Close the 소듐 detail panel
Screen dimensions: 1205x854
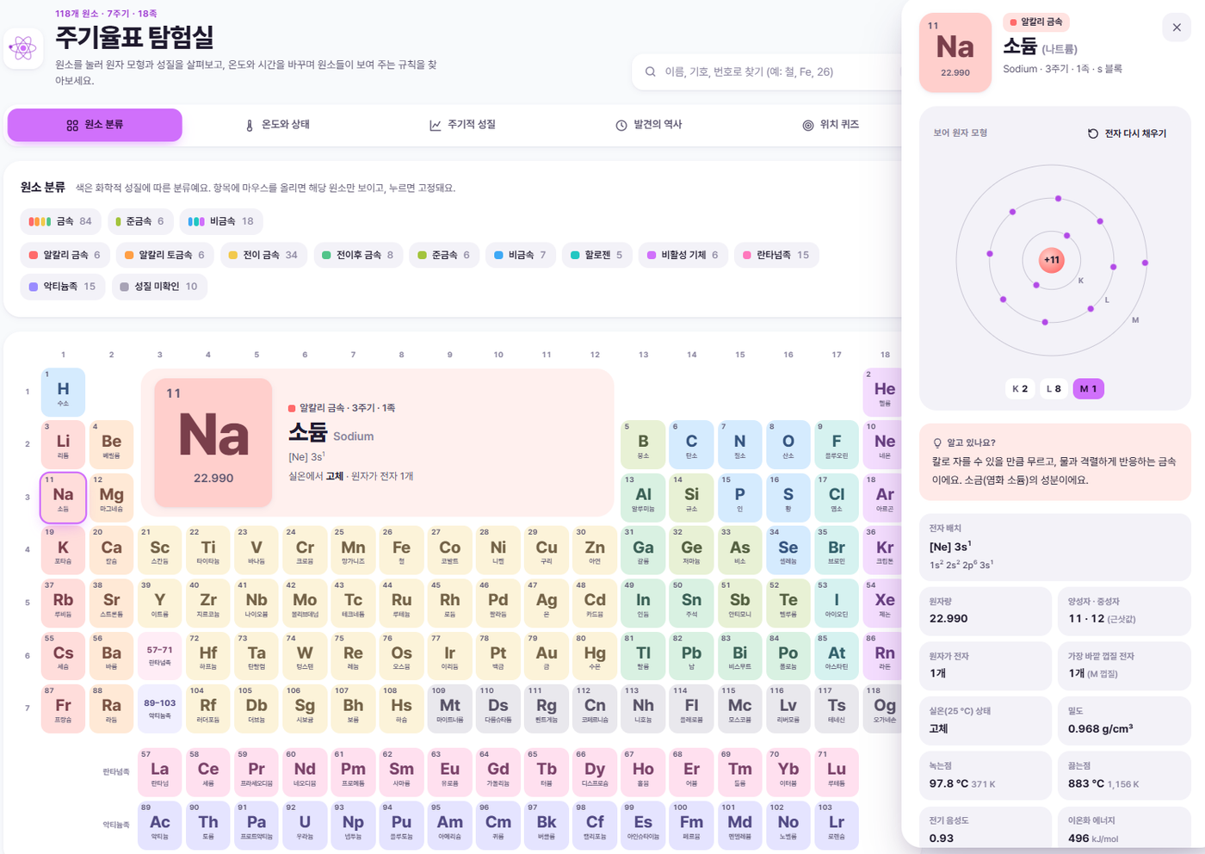tap(1177, 28)
